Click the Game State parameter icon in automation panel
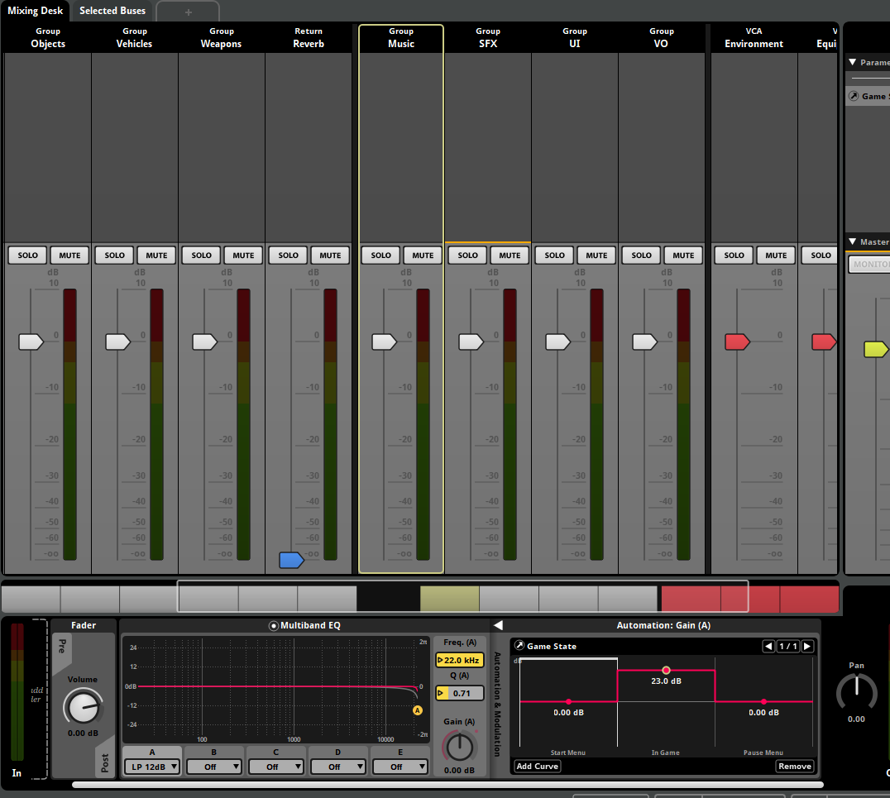The image size is (890, 798). [x=519, y=646]
